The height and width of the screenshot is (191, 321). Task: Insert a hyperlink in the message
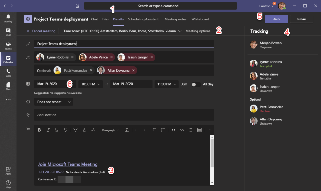(182, 130)
